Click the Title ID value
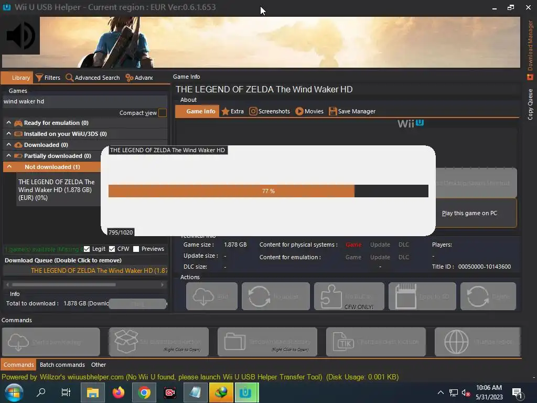 coord(485,267)
